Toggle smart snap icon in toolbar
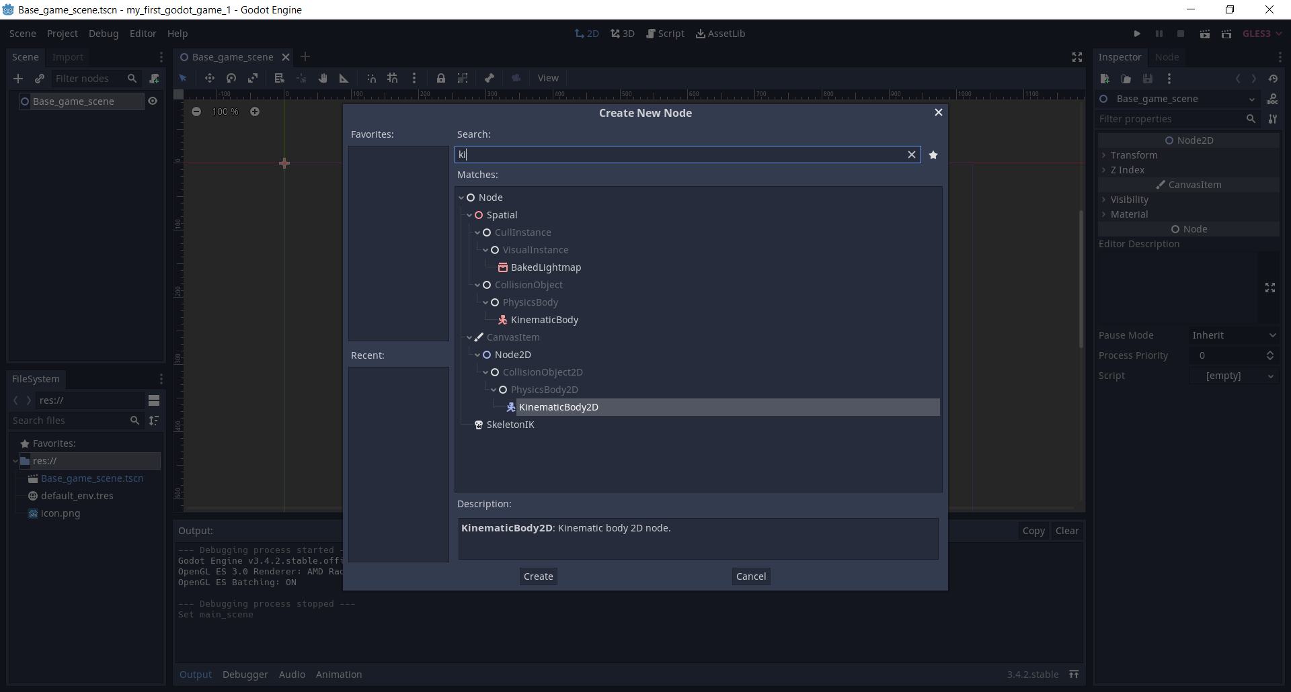 (x=371, y=78)
